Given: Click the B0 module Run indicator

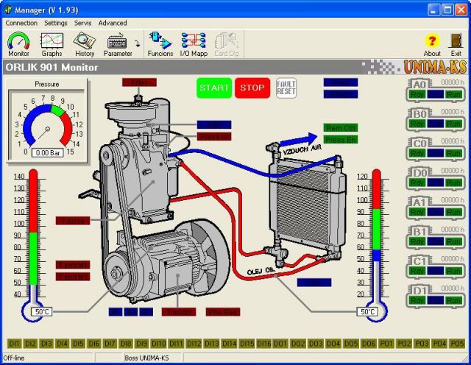Looking at the screenshot, I should (x=453, y=124).
